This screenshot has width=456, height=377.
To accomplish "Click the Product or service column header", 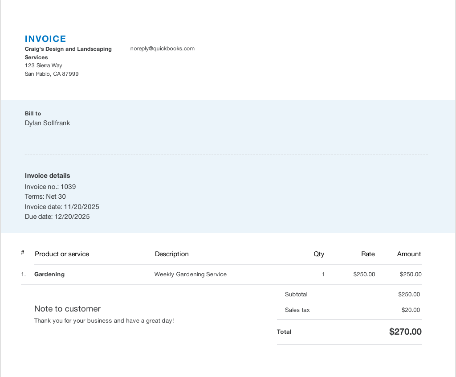I will [62, 254].
